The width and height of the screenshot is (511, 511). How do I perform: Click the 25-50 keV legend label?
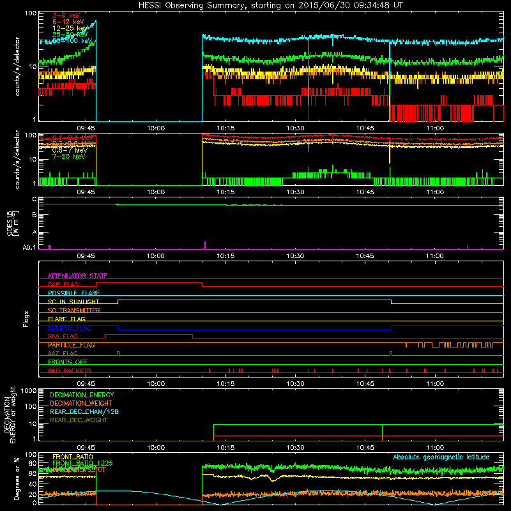point(70,34)
